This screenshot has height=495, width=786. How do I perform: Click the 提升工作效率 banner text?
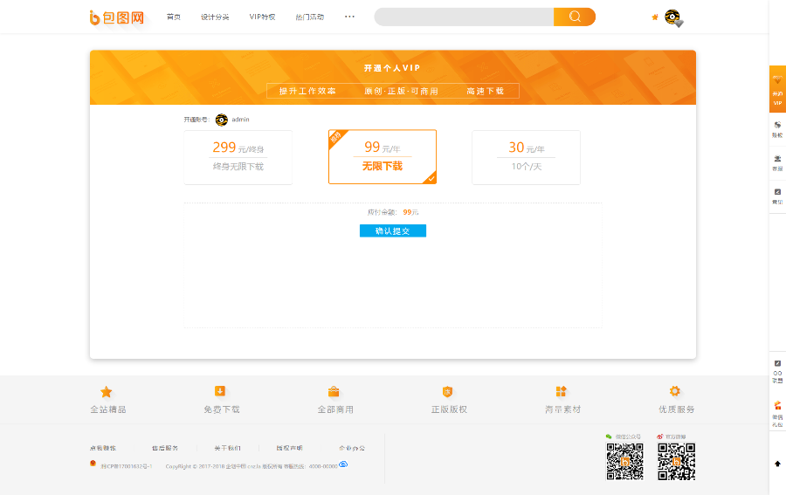coord(307,91)
